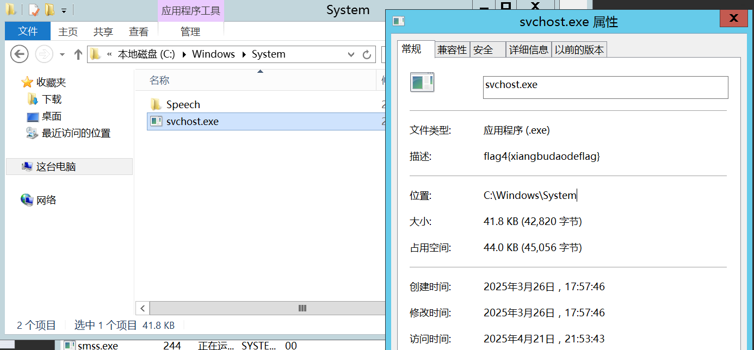The height and width of the screenshot is (350, 754).
Task: Navigate to 本地磁盘 (C:) breadcrumb
Action: (x=146, y=54)
